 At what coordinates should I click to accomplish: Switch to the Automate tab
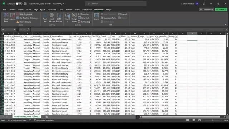87,10
